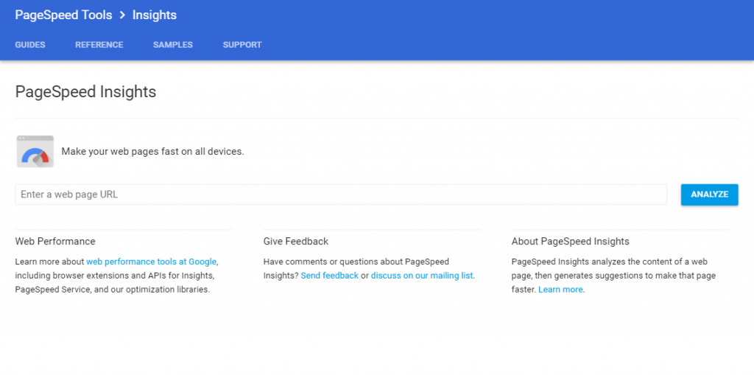Switch to the REFERENCE tab
The image size is (754, 375).
99,45
